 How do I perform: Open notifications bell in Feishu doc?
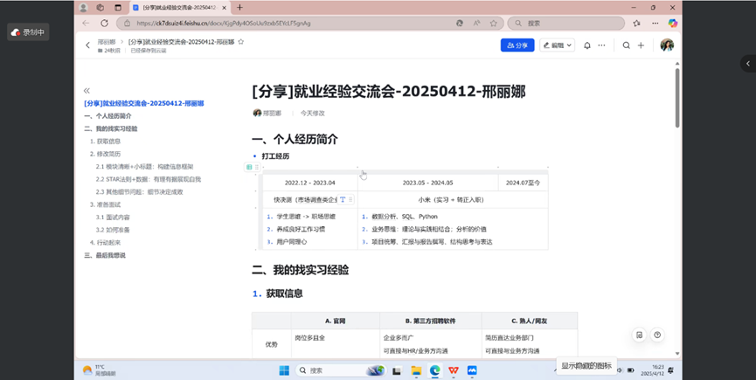tap(587, 45)
